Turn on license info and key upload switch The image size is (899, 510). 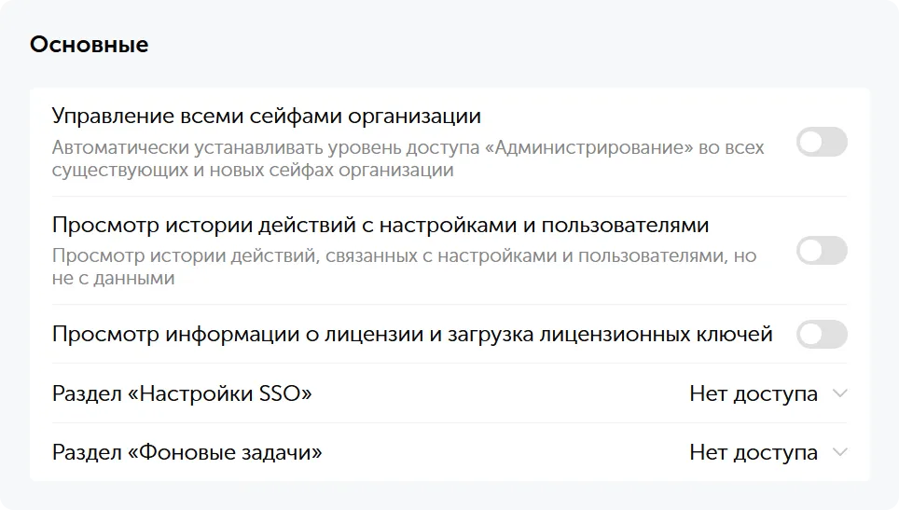[x=822, y=334]
